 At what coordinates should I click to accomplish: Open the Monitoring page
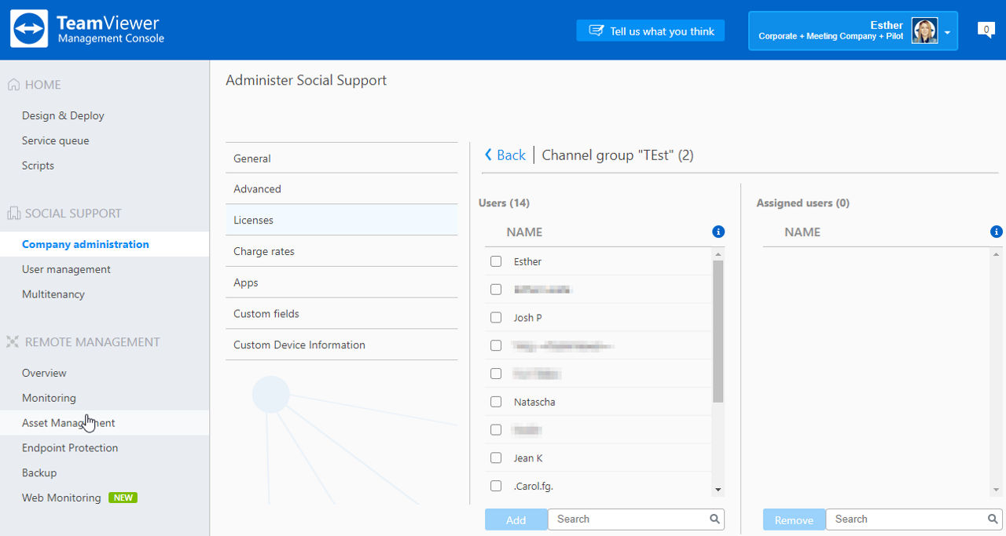tap(49, 398)
